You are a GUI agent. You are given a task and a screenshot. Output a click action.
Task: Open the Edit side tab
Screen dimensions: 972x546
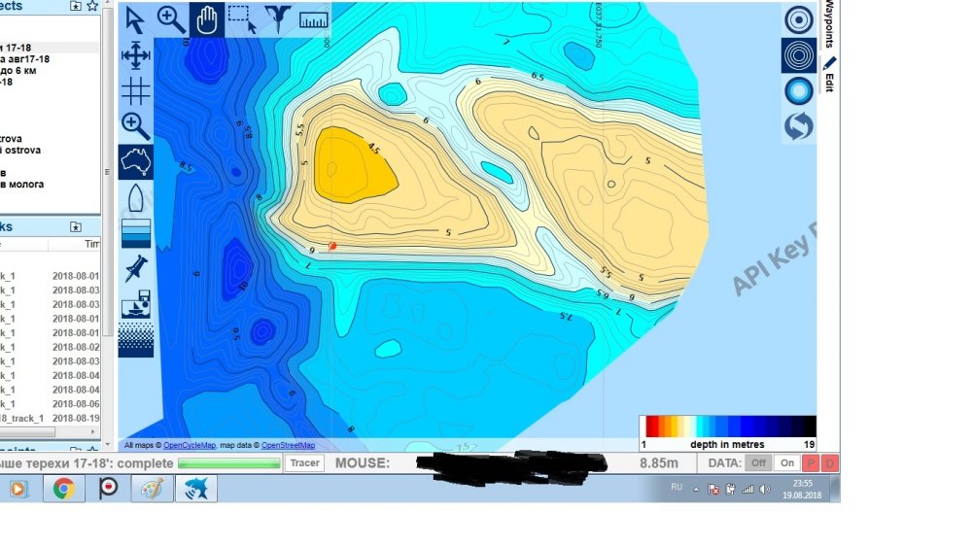point(829,76)
